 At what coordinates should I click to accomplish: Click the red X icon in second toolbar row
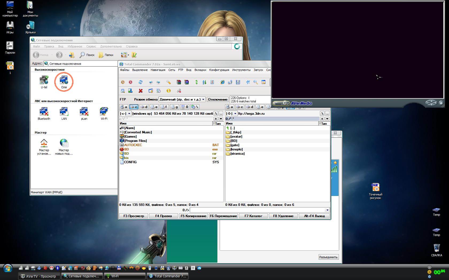click(141, 91)
